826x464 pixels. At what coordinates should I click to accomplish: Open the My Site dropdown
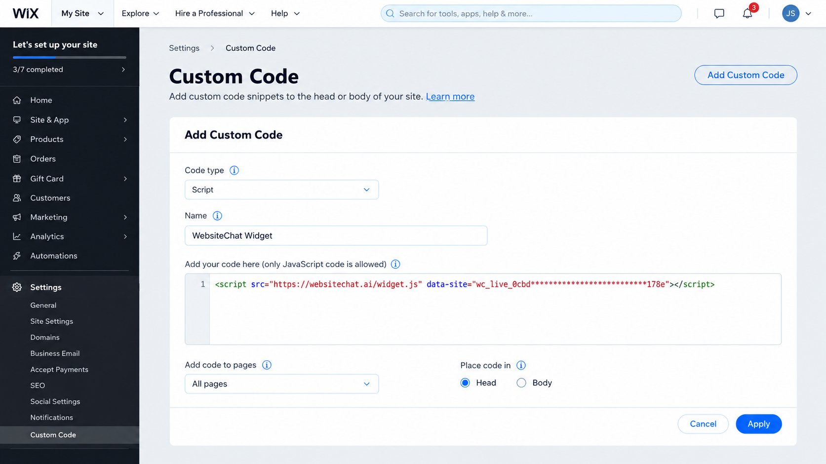[82, 13]
